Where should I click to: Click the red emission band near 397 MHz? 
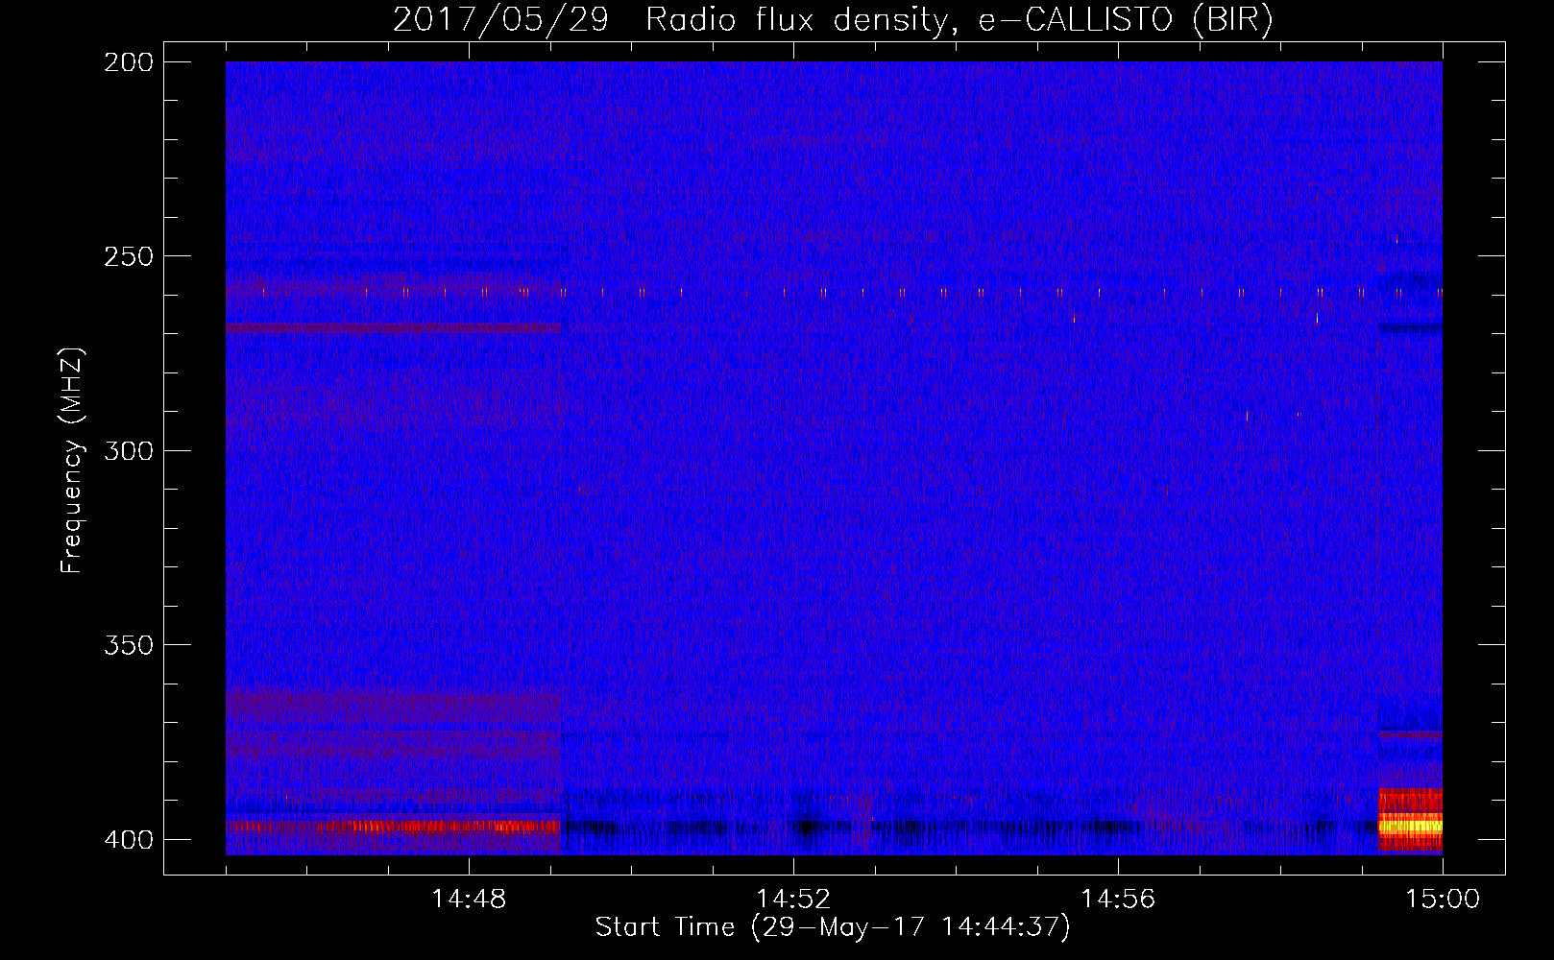(393, 826)
